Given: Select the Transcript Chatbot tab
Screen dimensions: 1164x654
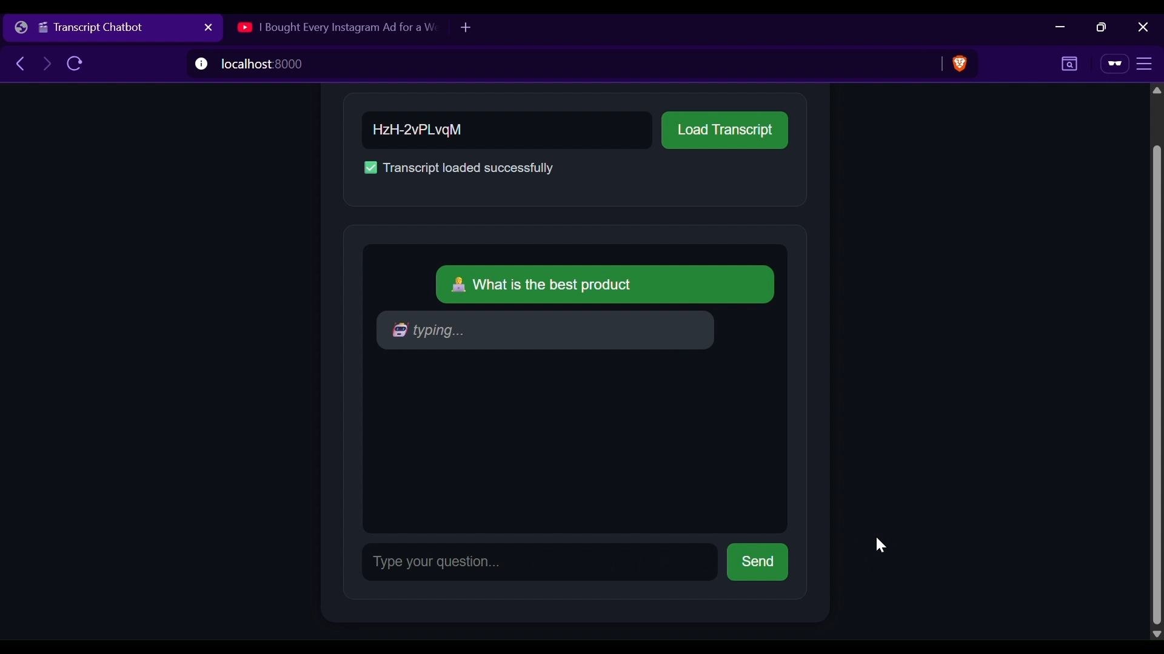Looking at the screenshot, I should pos(109,27).
